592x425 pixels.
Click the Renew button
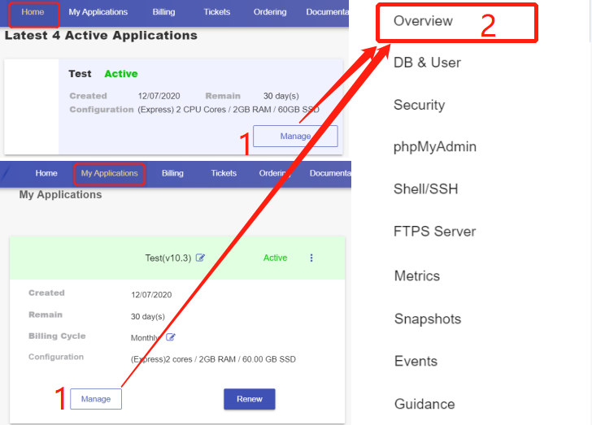pos(249,399)
